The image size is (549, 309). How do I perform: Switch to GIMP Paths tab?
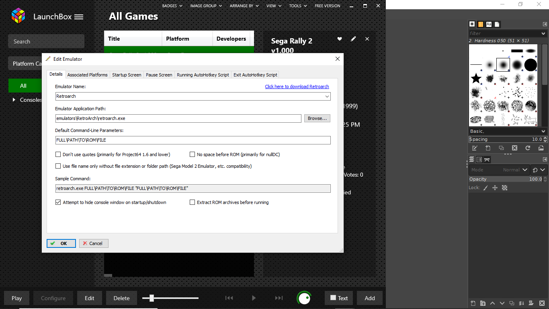487,160
